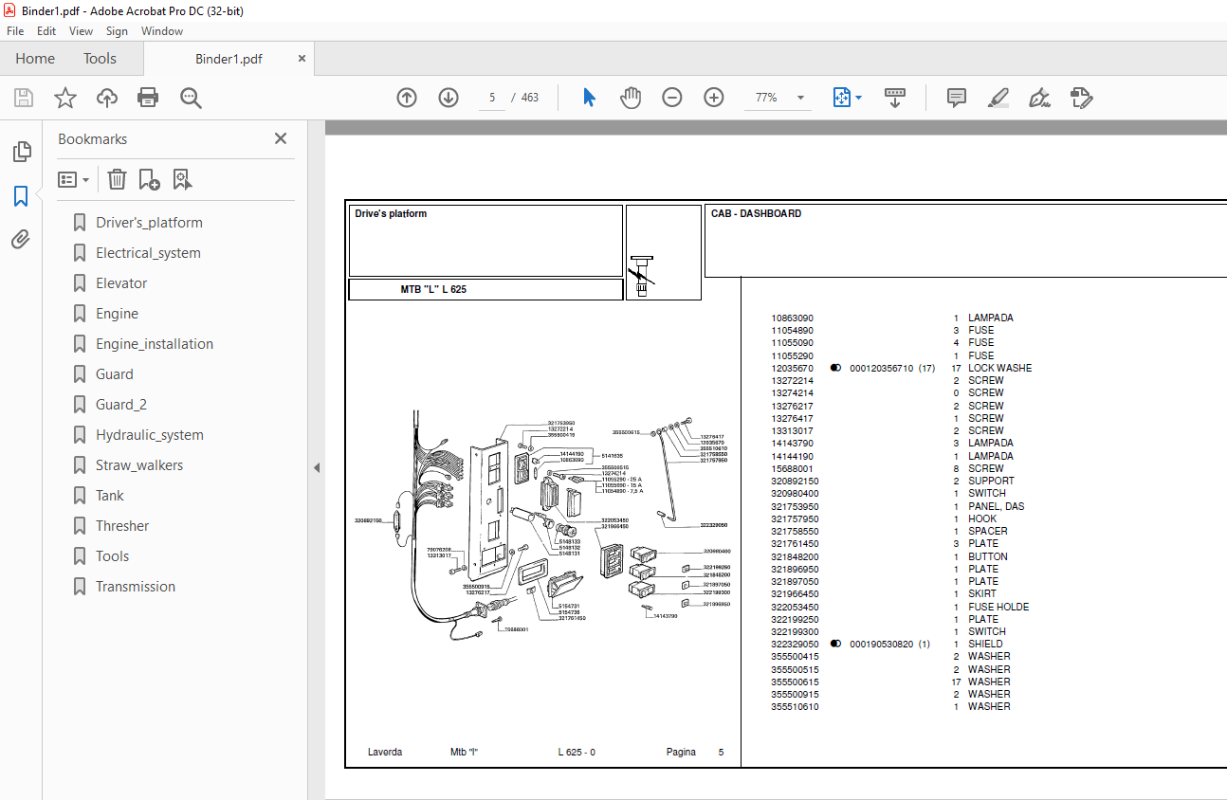This screenshot has height=800, width=1227.
Task: Click the "Pagina" footer label
Action: coord(681,753)
